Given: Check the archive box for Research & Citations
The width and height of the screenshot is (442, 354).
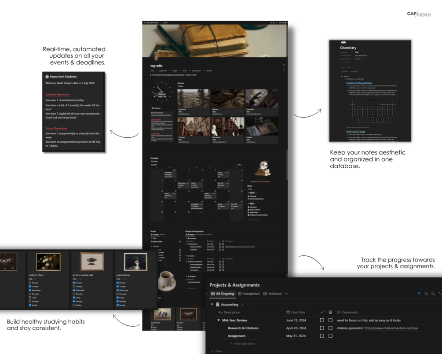Looking at the screenshot, I should pos(330,328).
